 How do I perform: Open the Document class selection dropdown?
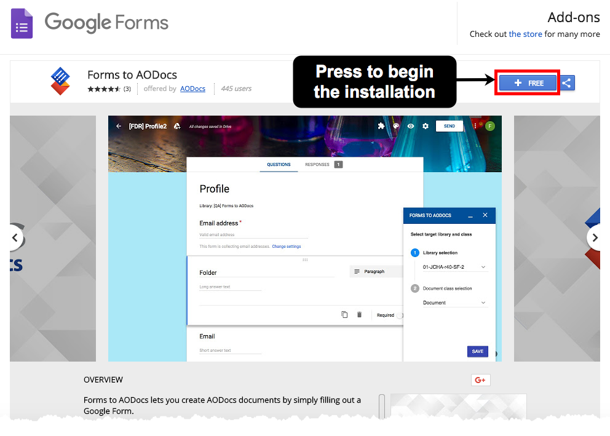tap(454, 303)
